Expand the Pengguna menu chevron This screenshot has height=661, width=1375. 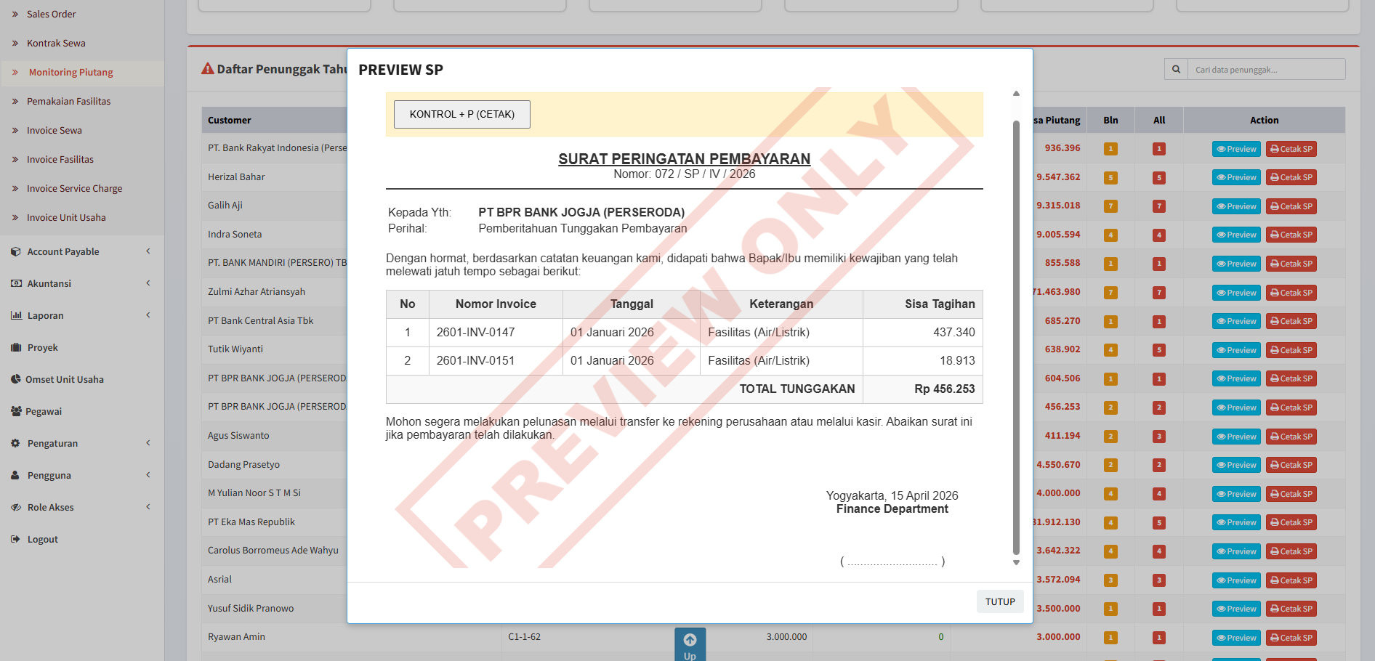pyautogui.click(x=148, y=475)
